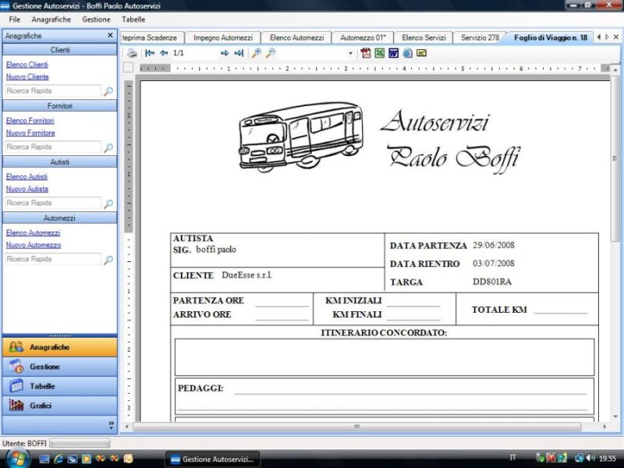The height and width of the screenshot is (468, 624).
Task: Open the Windows Start button
Action: [x=16, y=458]
